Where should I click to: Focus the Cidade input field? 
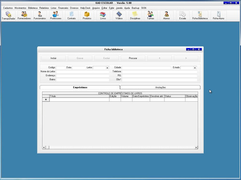point(146,68)
